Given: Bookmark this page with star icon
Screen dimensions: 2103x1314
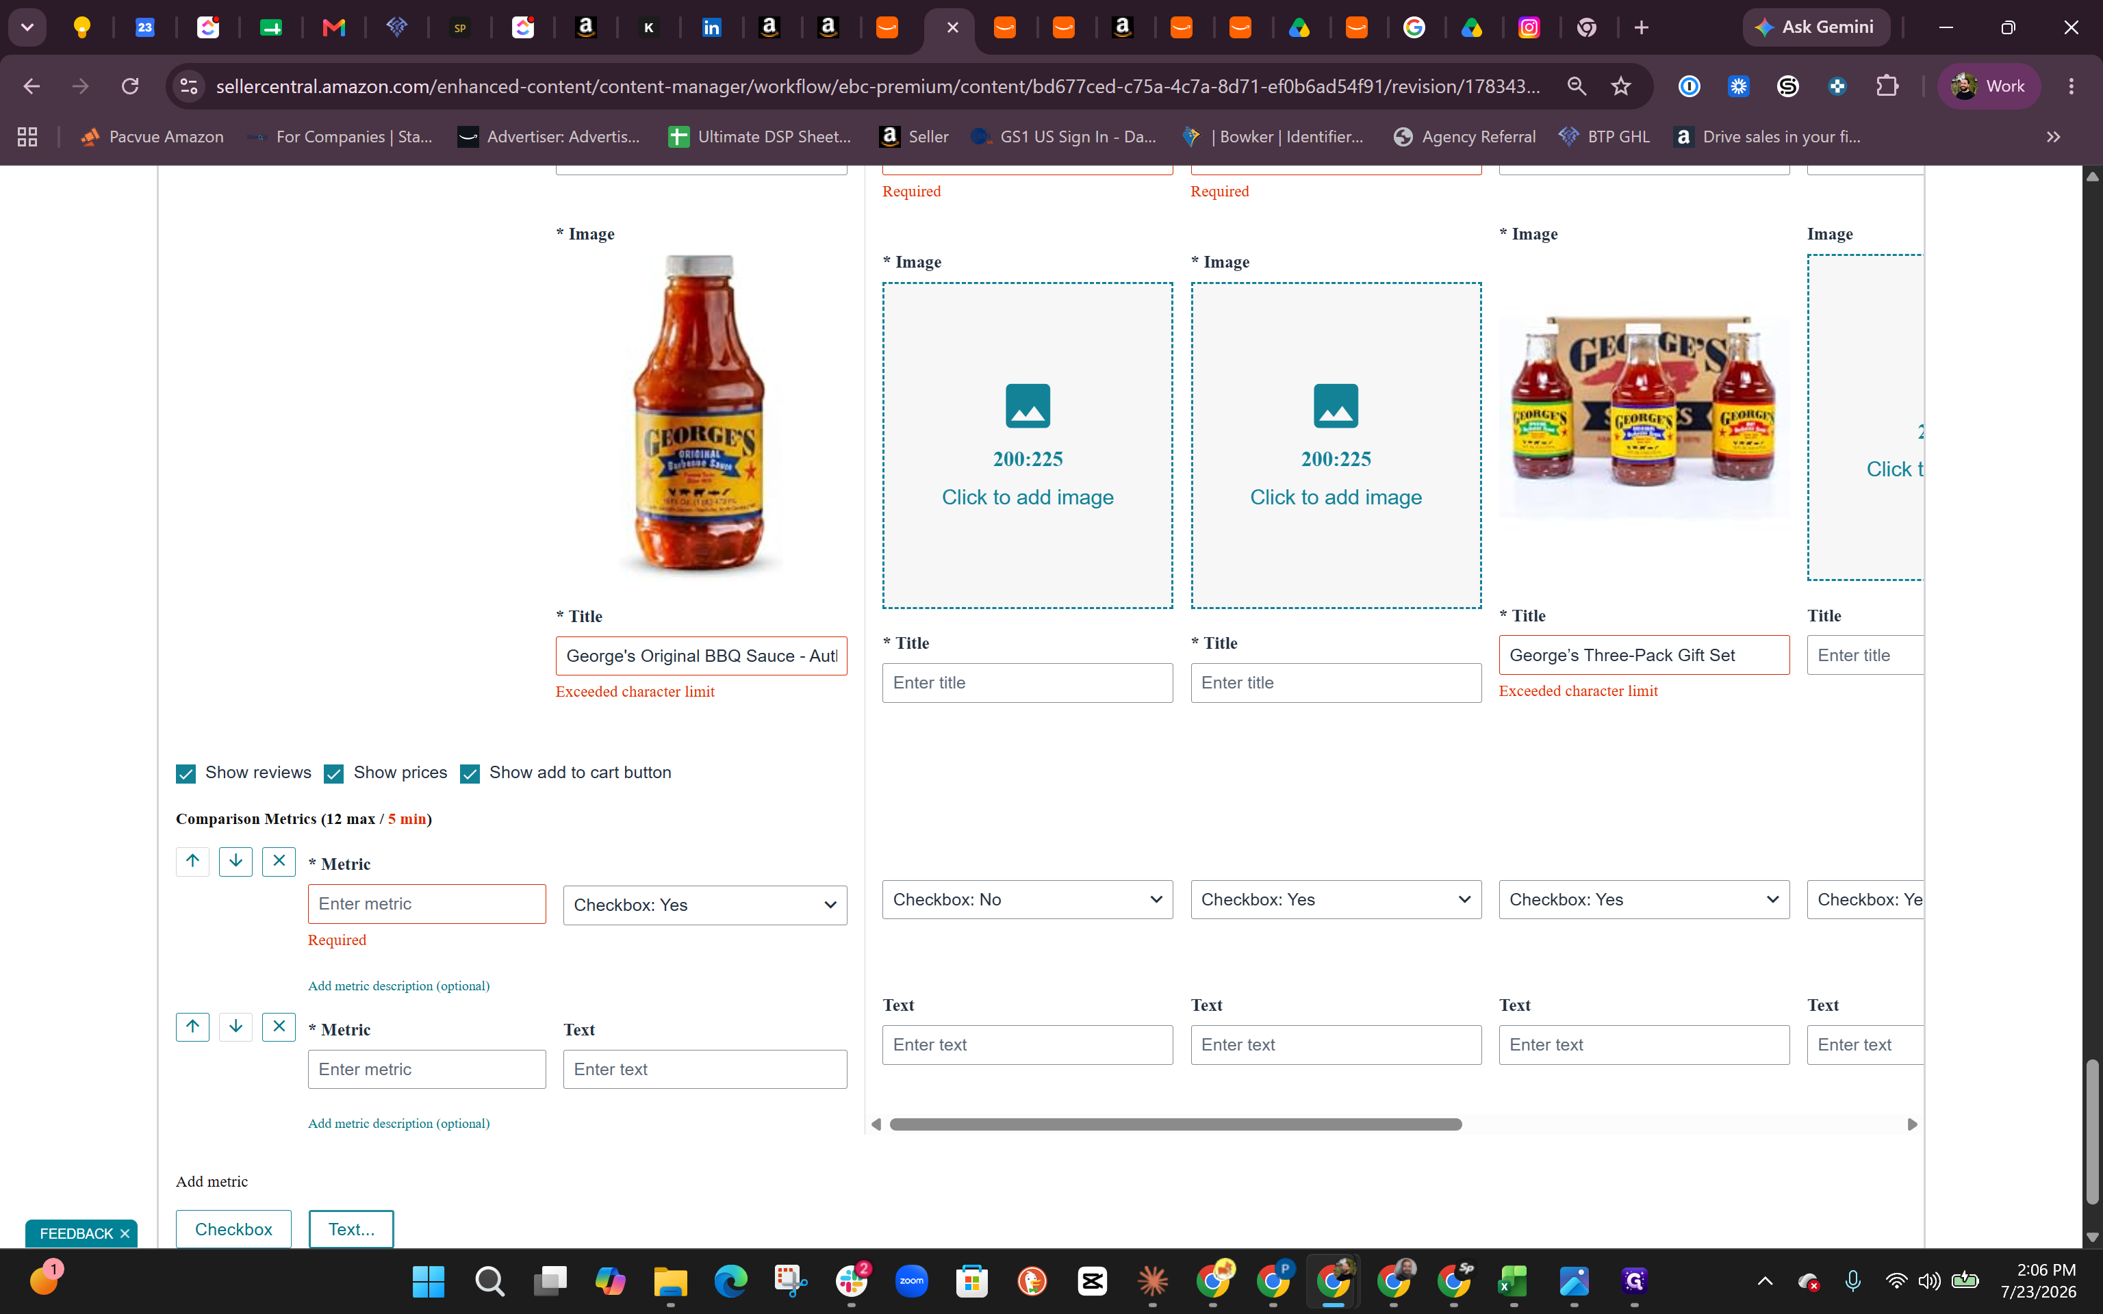Looking at the screenshot, I should click(x=1620, y=86).
